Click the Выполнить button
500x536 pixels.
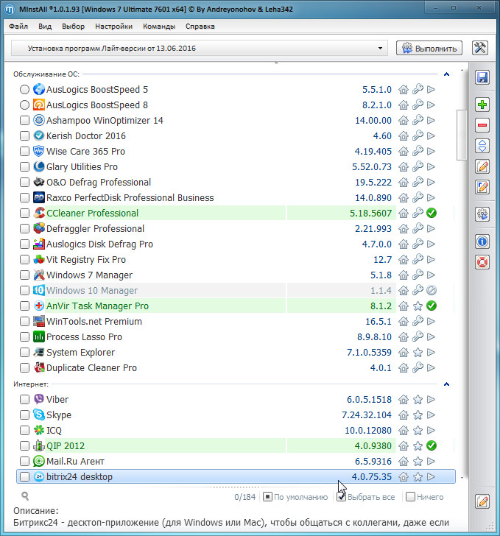point(429,48)
